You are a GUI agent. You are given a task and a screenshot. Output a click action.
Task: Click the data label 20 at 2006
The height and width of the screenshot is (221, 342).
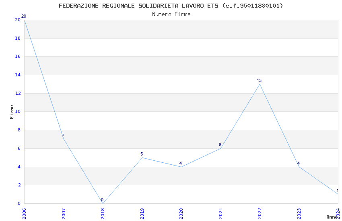pyautogui.click(x=24, y=16)
